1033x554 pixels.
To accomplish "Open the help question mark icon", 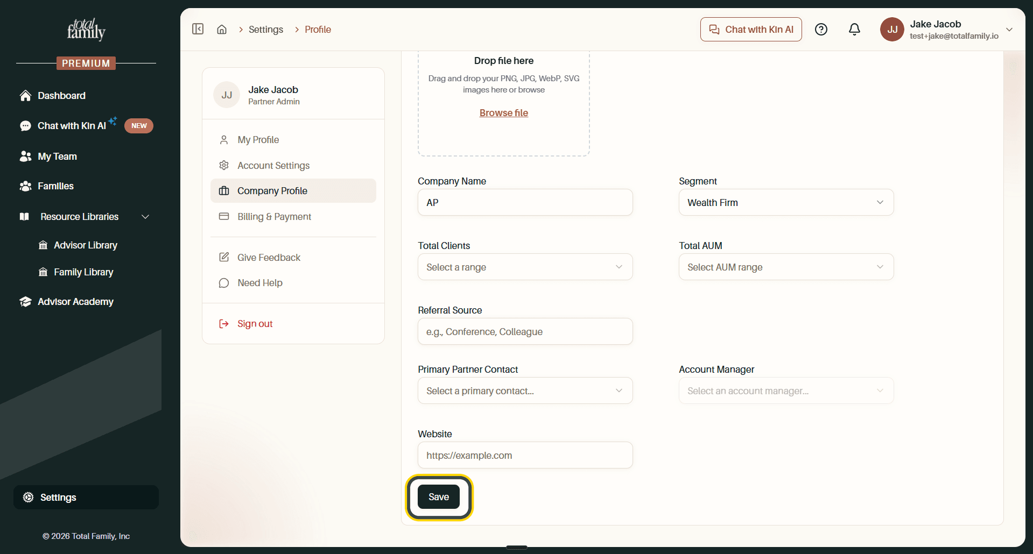I will coord(821,30).
